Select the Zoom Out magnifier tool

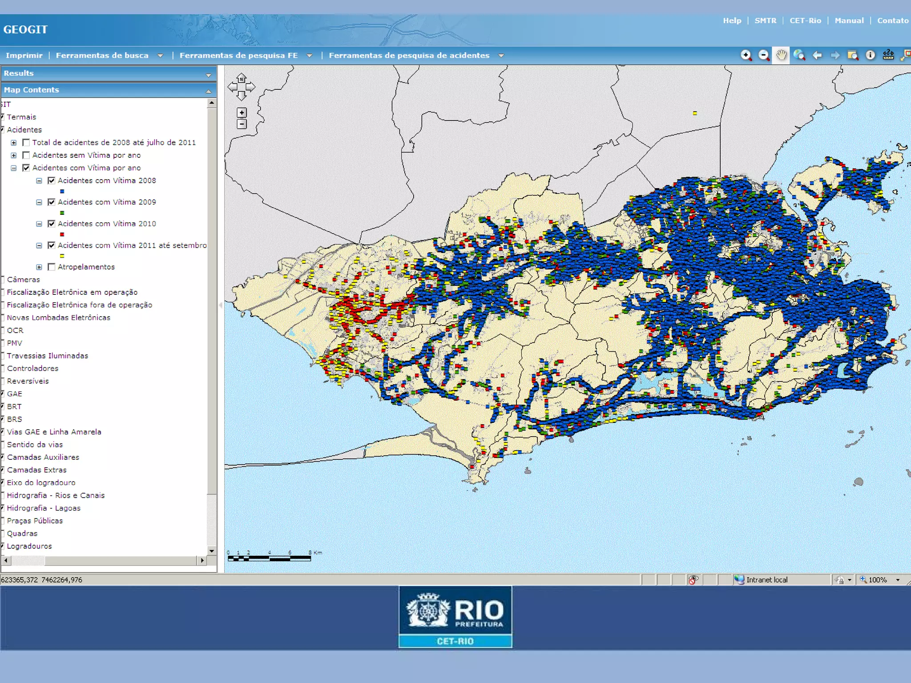(x=764, y=55)
